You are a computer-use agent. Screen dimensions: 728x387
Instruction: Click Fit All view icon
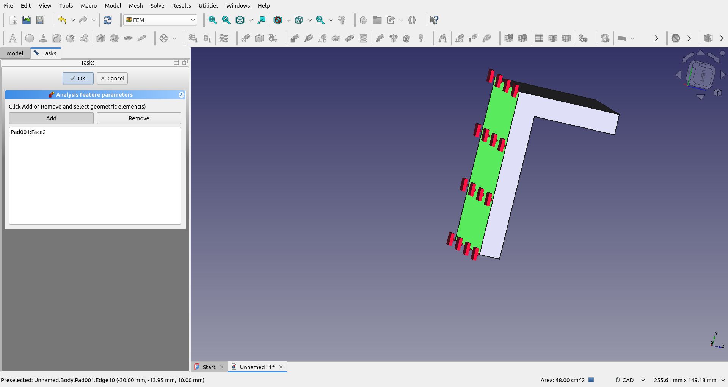click(x=212, y=20)
